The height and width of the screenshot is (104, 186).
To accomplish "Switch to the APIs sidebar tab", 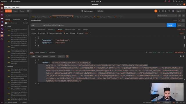I will 25,20.
